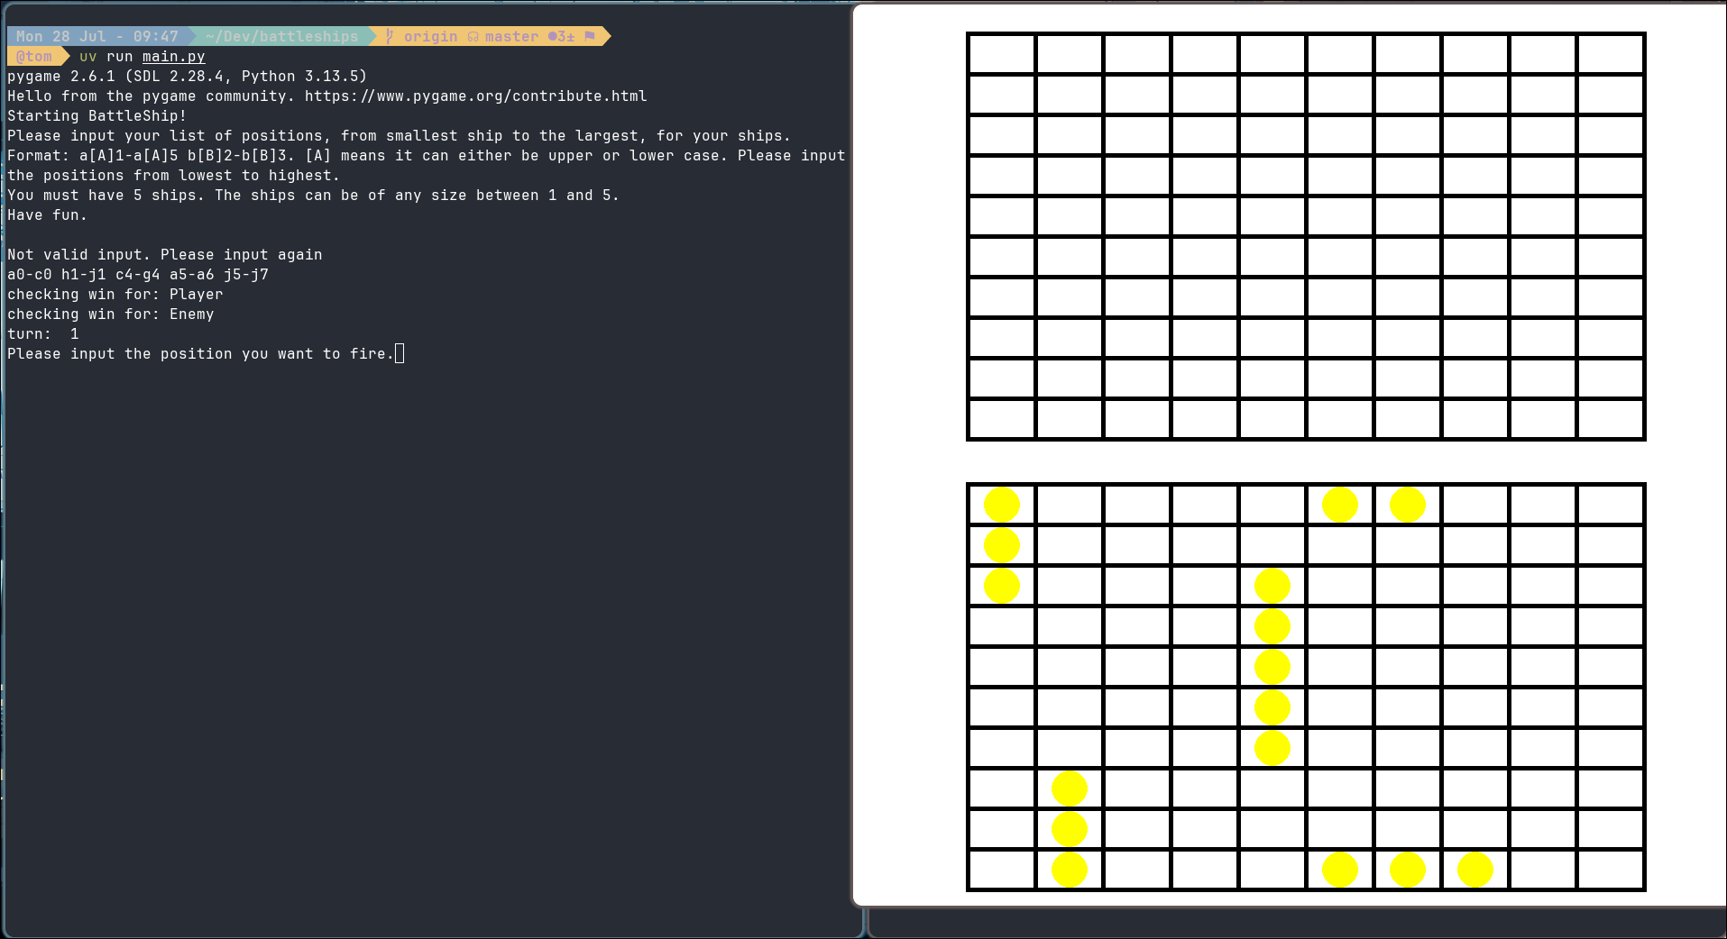
Task: Click the git branch icon before origin
Action: 390,36
